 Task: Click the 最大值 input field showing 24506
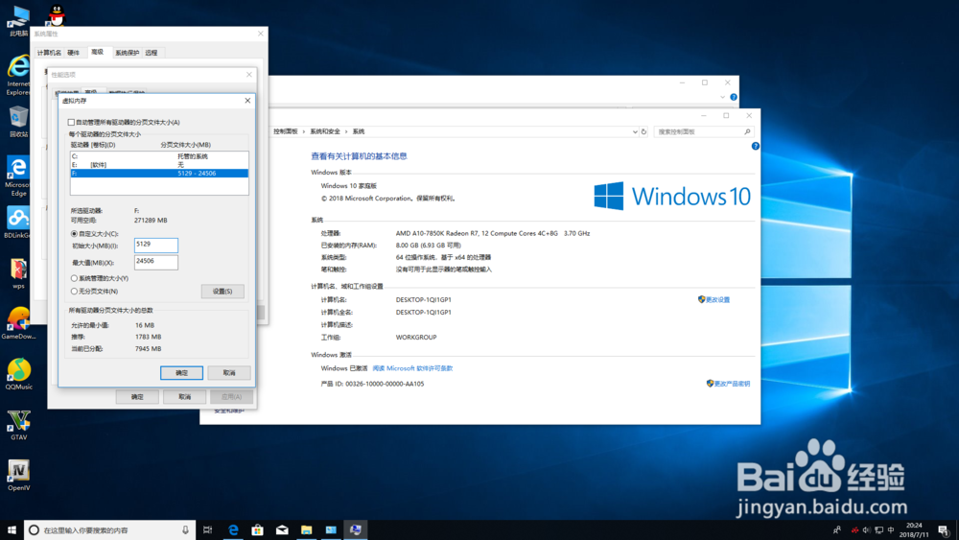(156, 262)
